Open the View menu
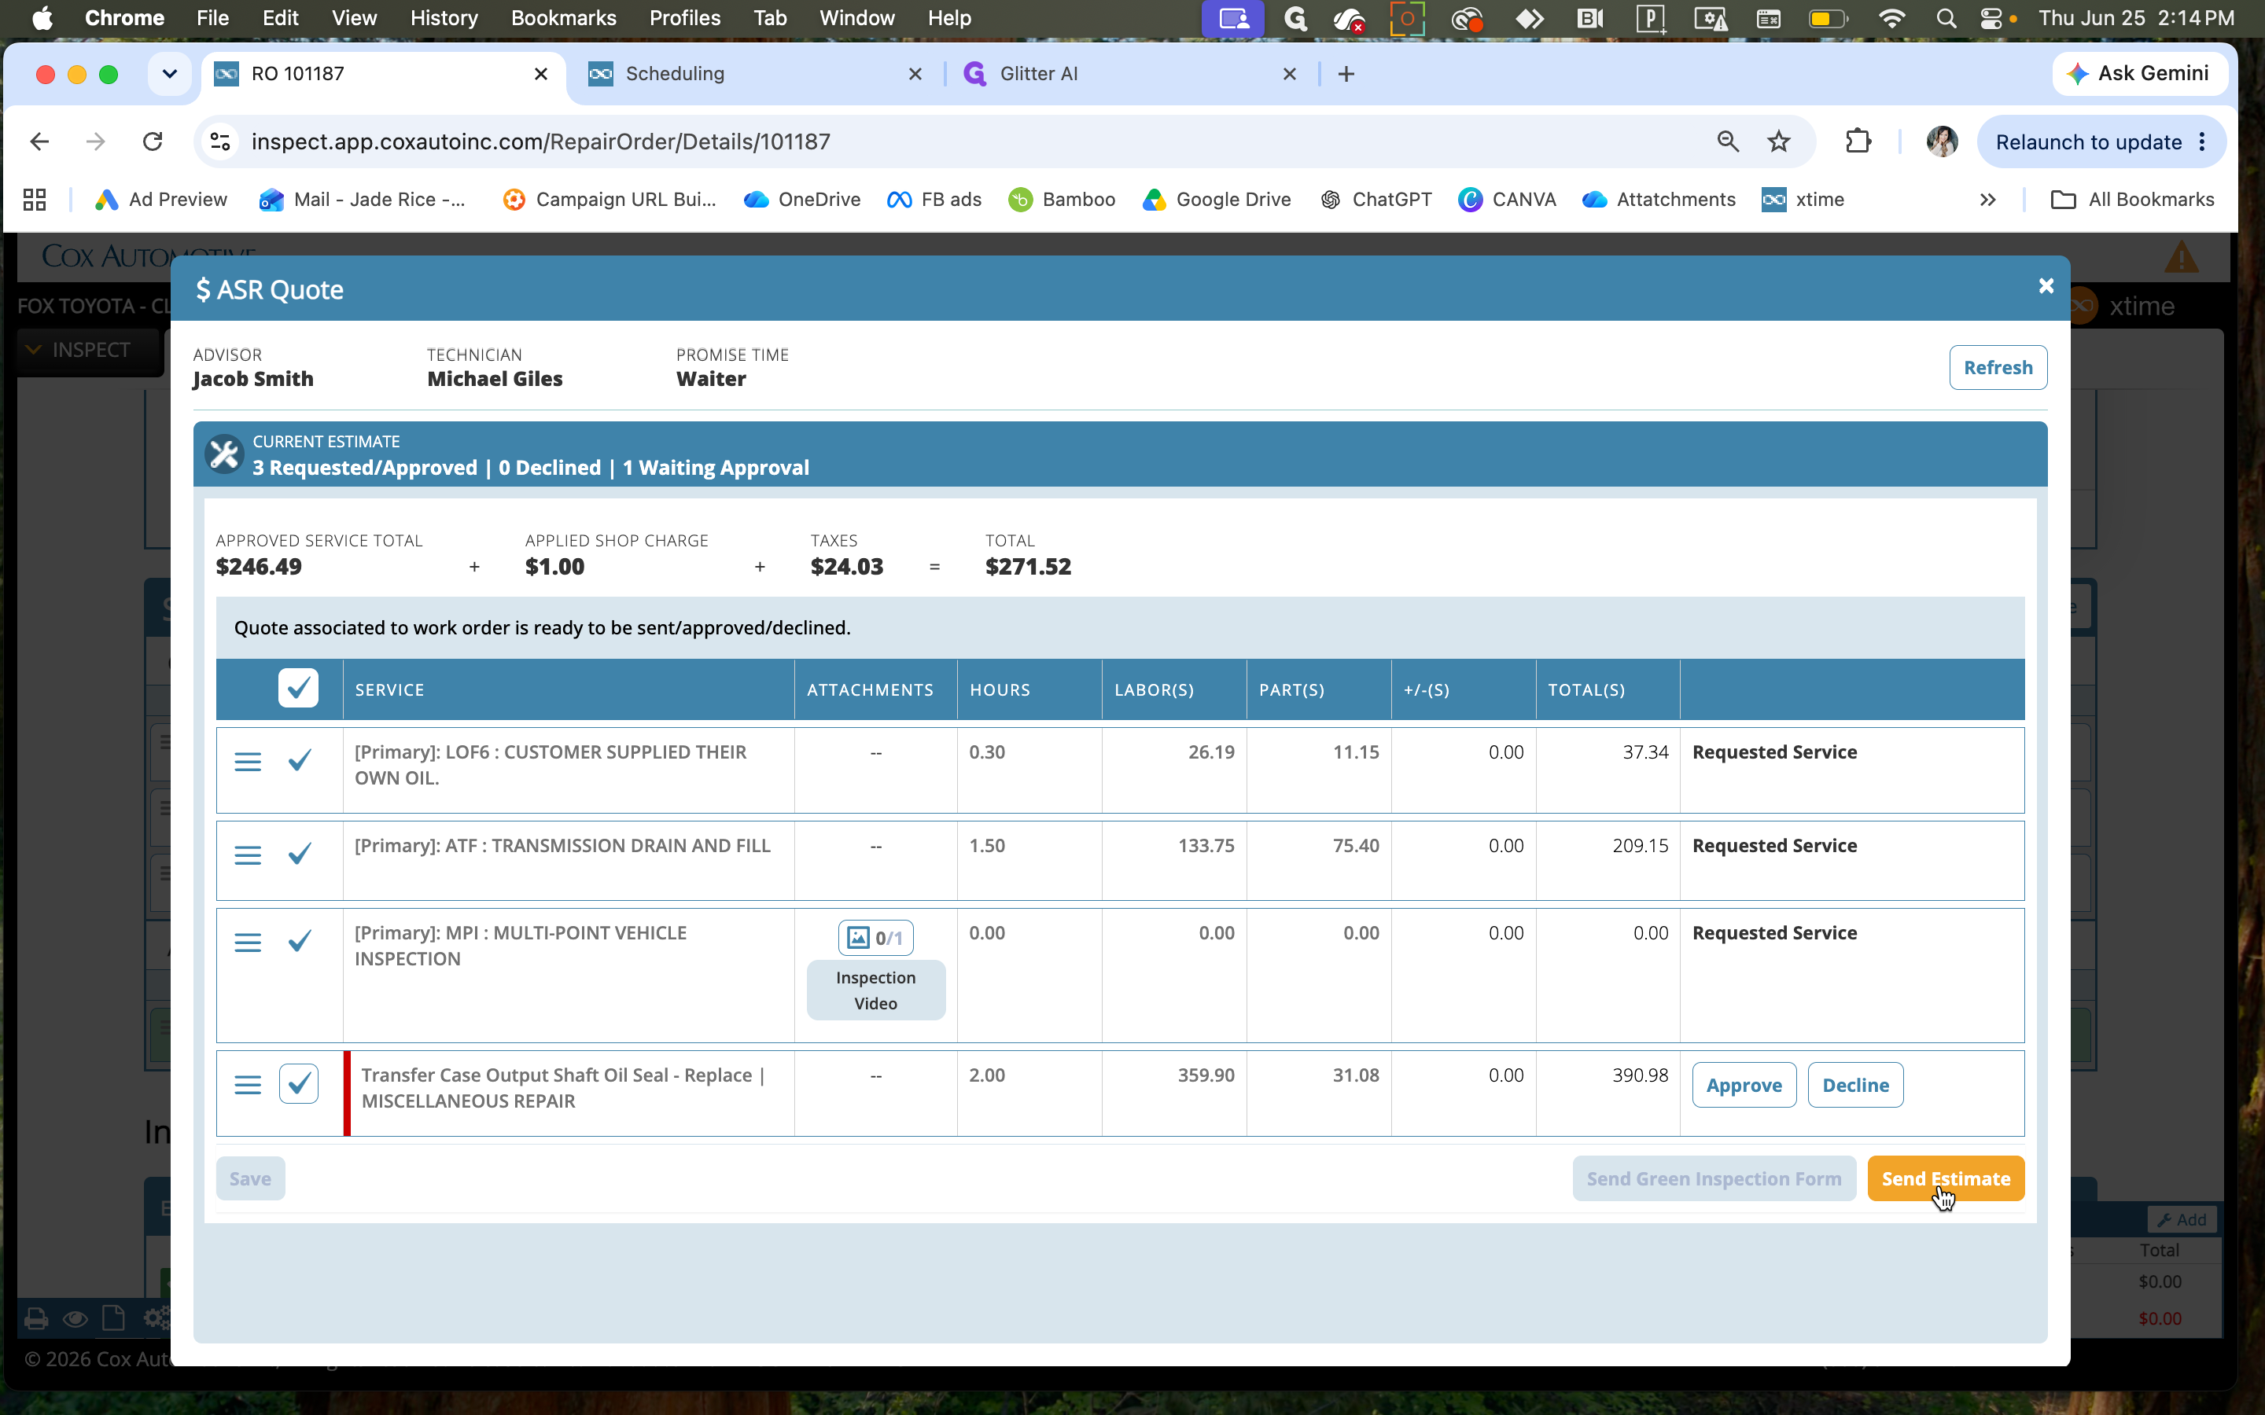This screenshot has width=2265, height=1415. [x=354, y=19]
